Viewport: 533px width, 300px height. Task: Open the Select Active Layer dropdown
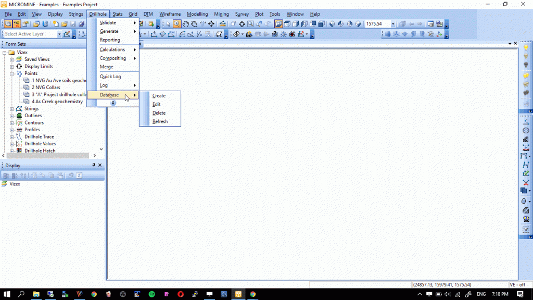(59, 34)
